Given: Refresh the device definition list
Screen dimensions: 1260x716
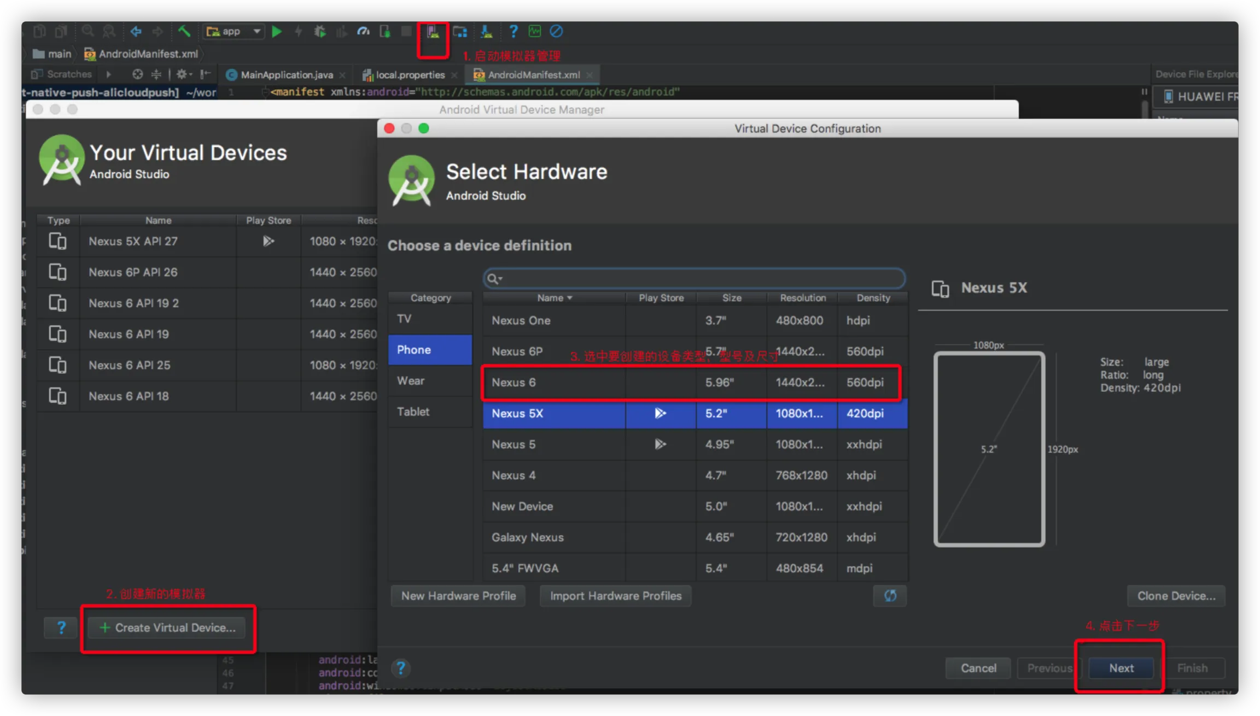Looking at the screenshot, I should [x=890, y=596].
